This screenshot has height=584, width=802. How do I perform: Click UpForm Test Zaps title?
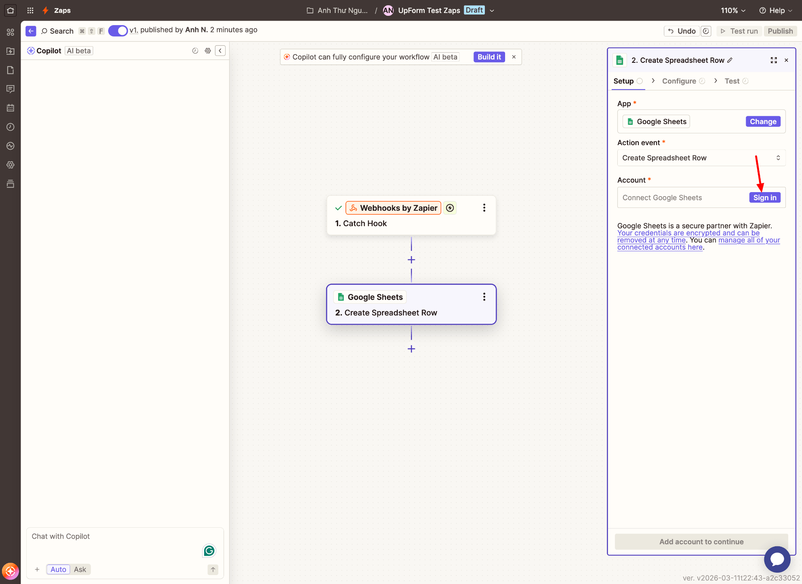(x=429, y=11)
